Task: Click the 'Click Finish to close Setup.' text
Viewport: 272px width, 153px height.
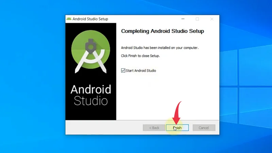Action: pos(140,55)
